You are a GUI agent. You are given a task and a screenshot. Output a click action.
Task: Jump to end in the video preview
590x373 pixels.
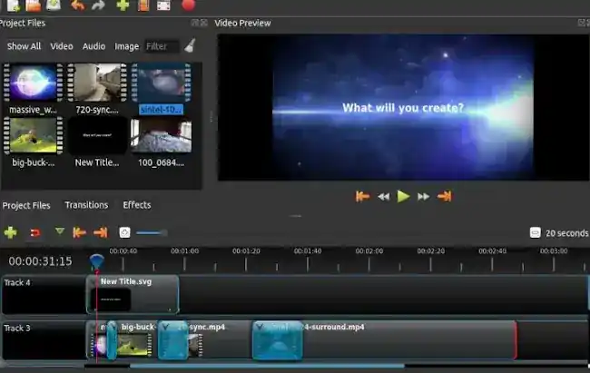pos(445,196)
